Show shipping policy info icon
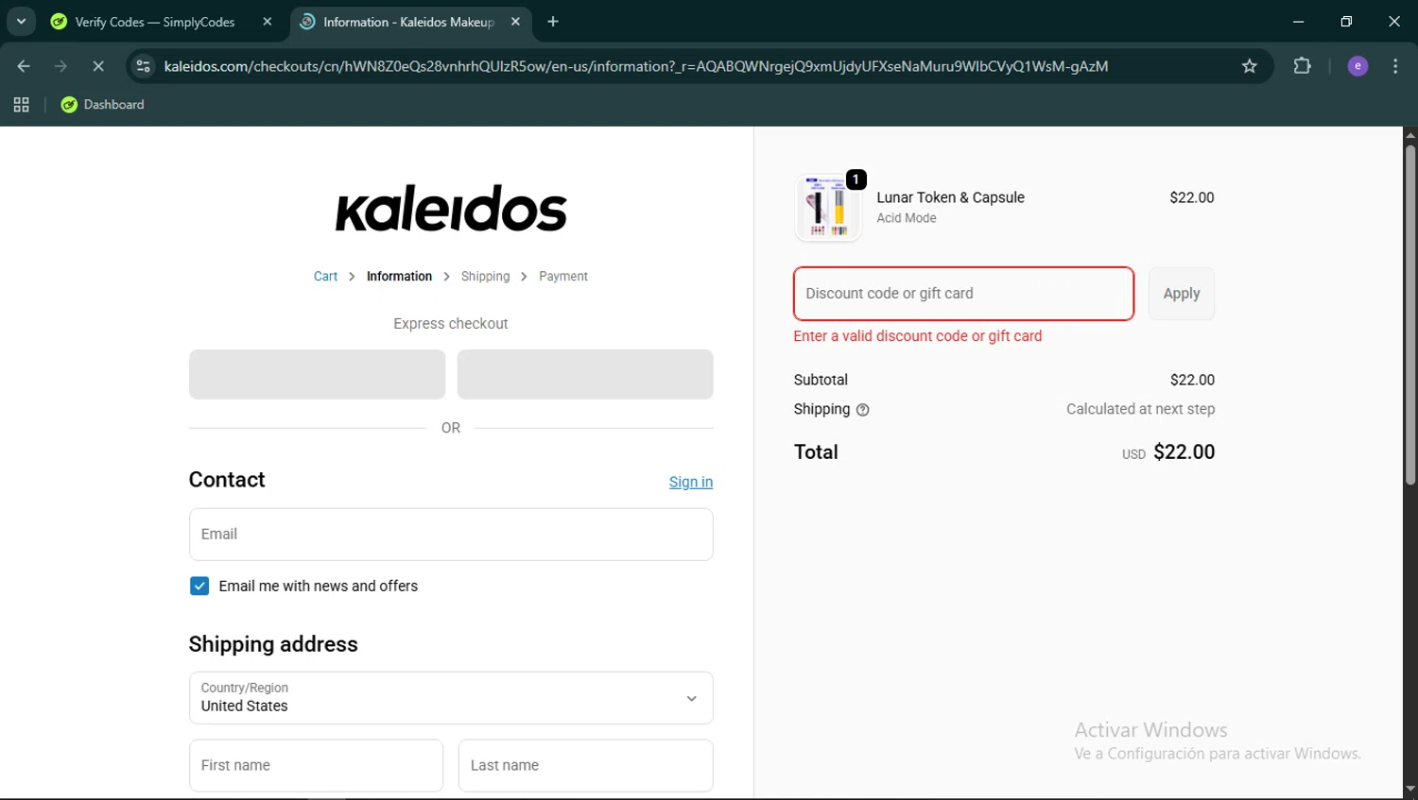1418x800 pixels. click(862, 410)
